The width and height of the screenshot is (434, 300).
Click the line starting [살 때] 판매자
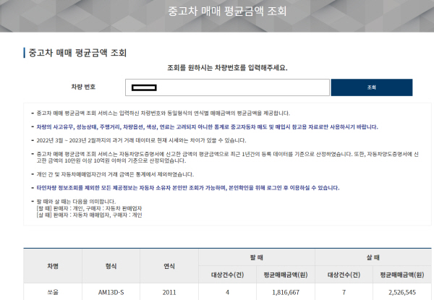[x=89, y=215]
